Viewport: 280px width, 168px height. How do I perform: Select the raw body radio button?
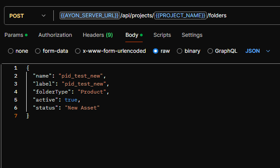(x=156, y=51)
